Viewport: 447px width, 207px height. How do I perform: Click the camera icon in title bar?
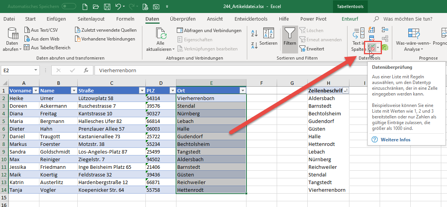coord(156,6)
